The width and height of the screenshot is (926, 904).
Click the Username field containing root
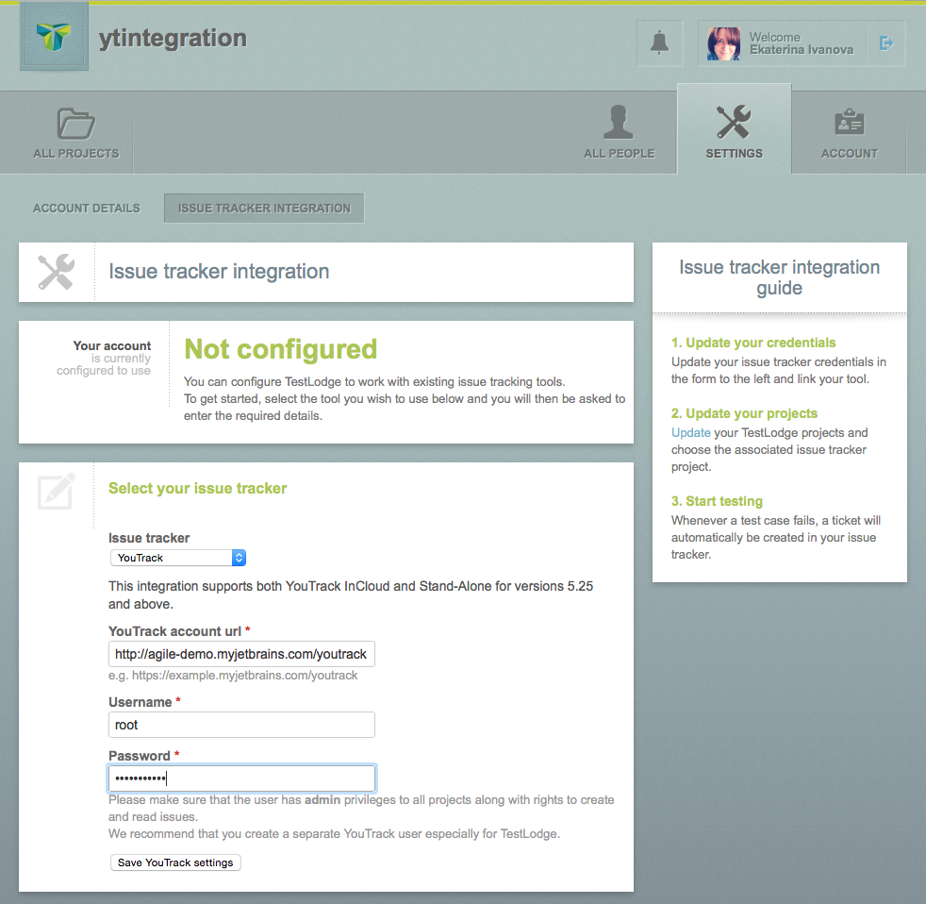pos(241,725)
